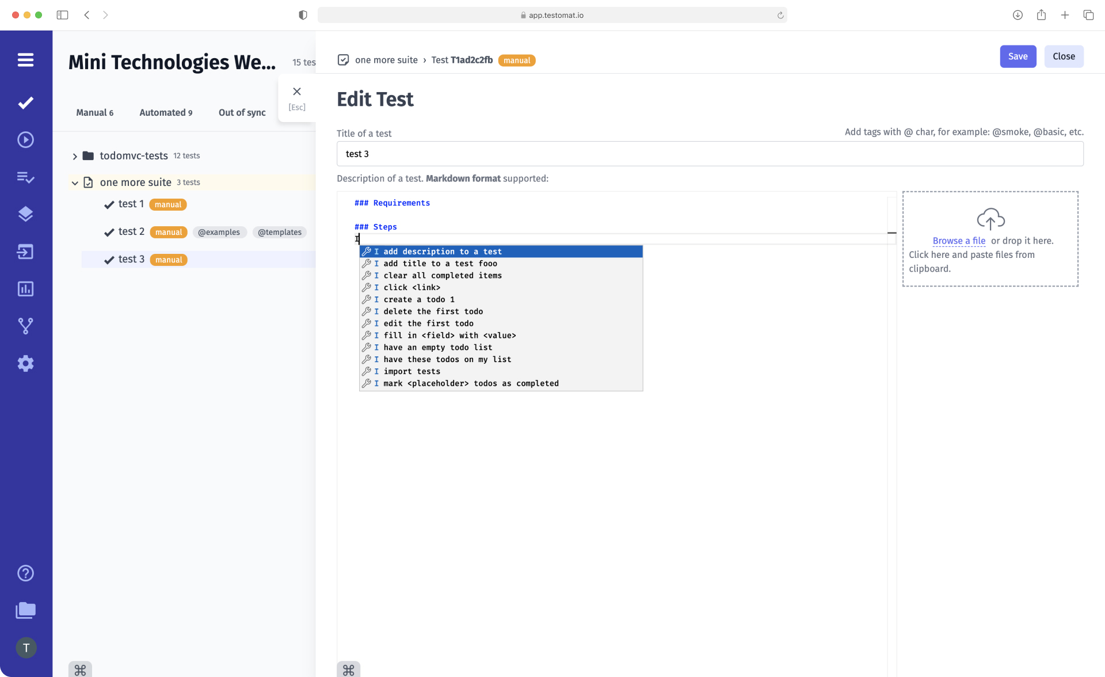1105x677 pixels.
Task: Open the branches icon in the sidebar
Action: [26, 326]
